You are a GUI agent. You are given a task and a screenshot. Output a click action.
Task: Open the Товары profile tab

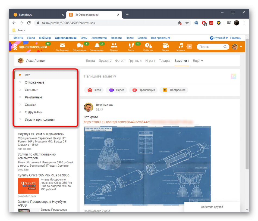click(x=164, y=61)
